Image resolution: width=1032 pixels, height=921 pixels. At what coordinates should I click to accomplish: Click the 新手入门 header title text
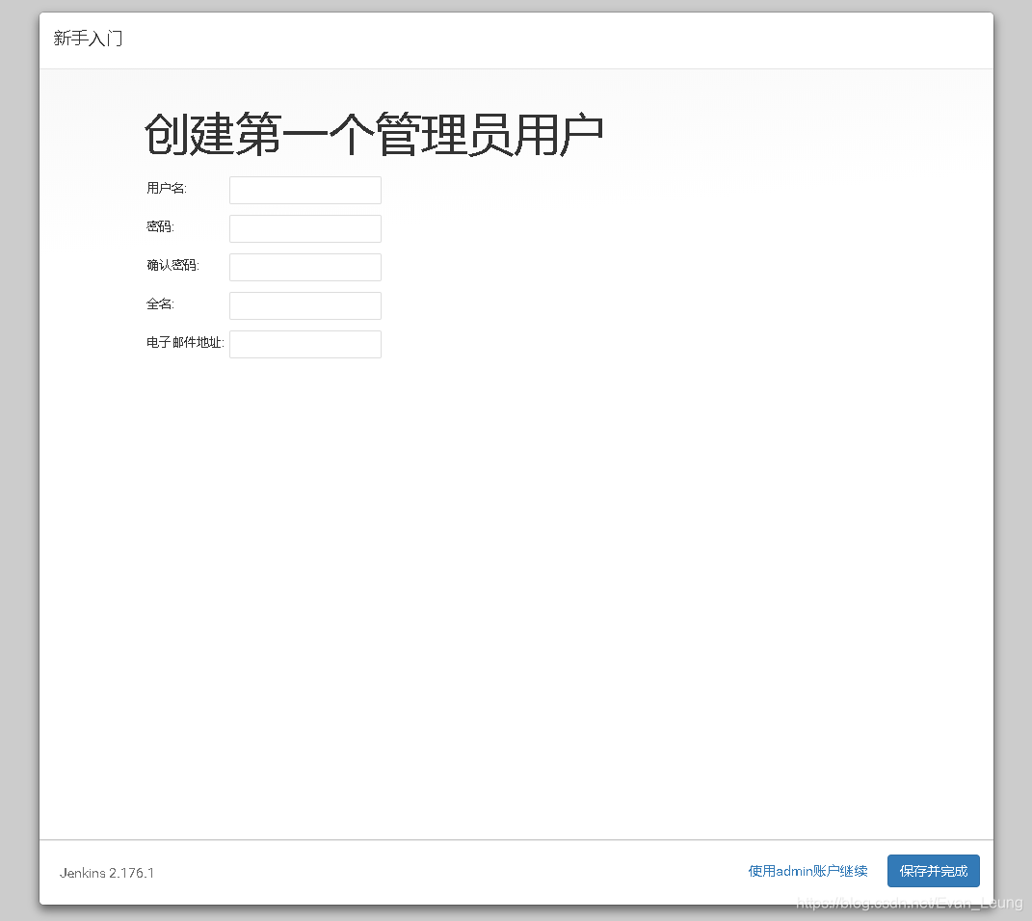89,39
